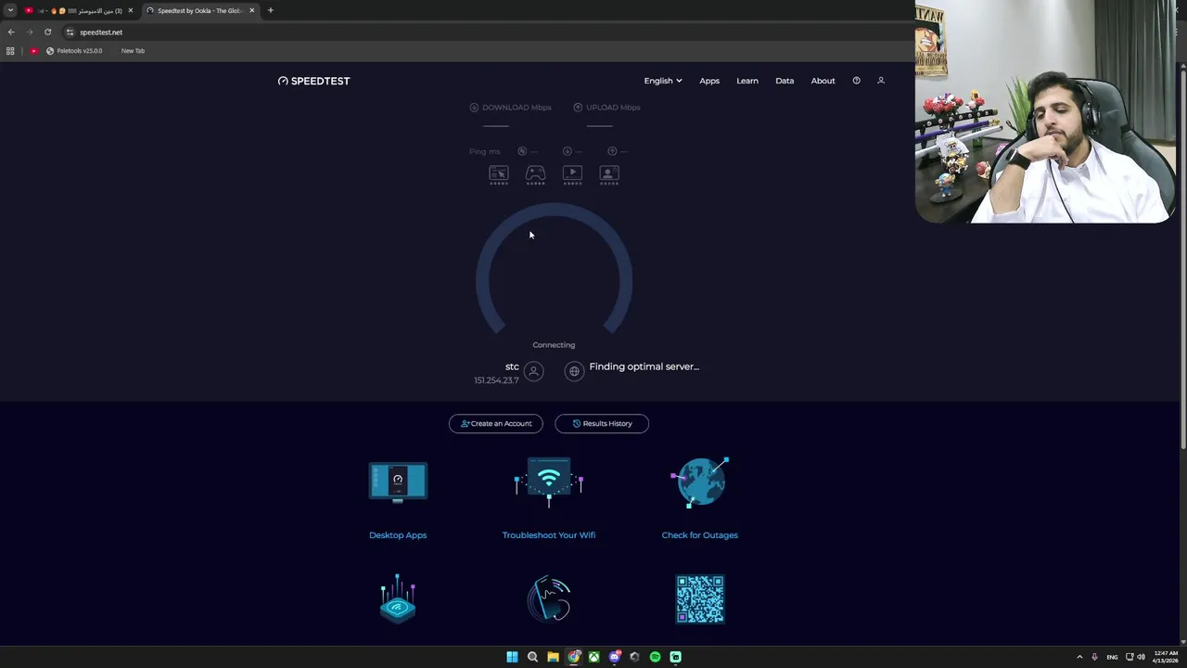Close the Speedtest browser tab

[x=251, y=10]
